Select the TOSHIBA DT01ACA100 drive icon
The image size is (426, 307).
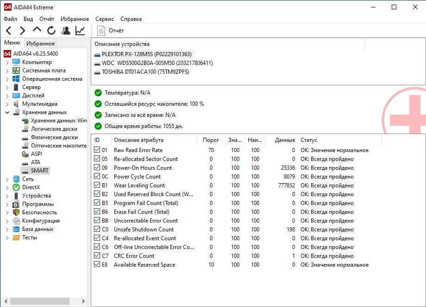point(97,72)
